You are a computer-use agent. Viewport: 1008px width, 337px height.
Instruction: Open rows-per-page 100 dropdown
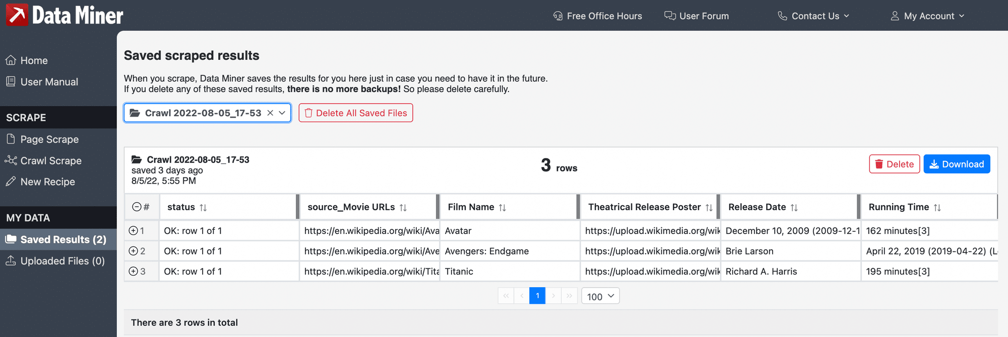click(x=600, y=296)
